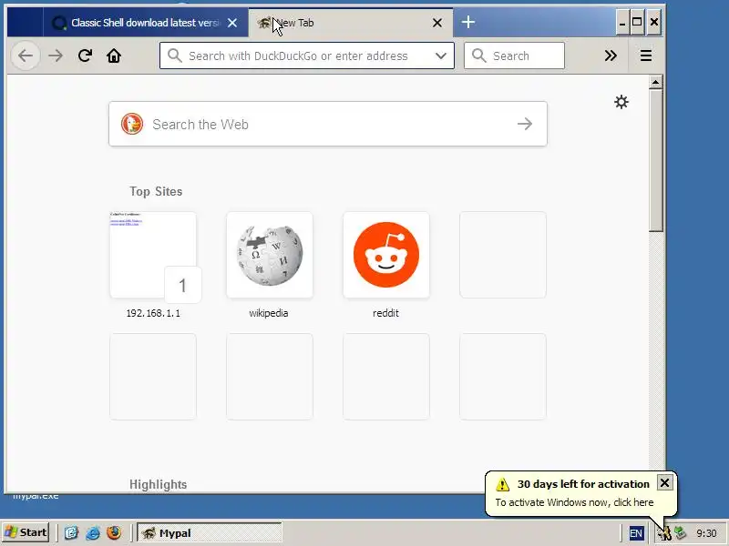Submit web search with arrow button
The width and height of the screenshot is (729, 546).
pos(525,124)
